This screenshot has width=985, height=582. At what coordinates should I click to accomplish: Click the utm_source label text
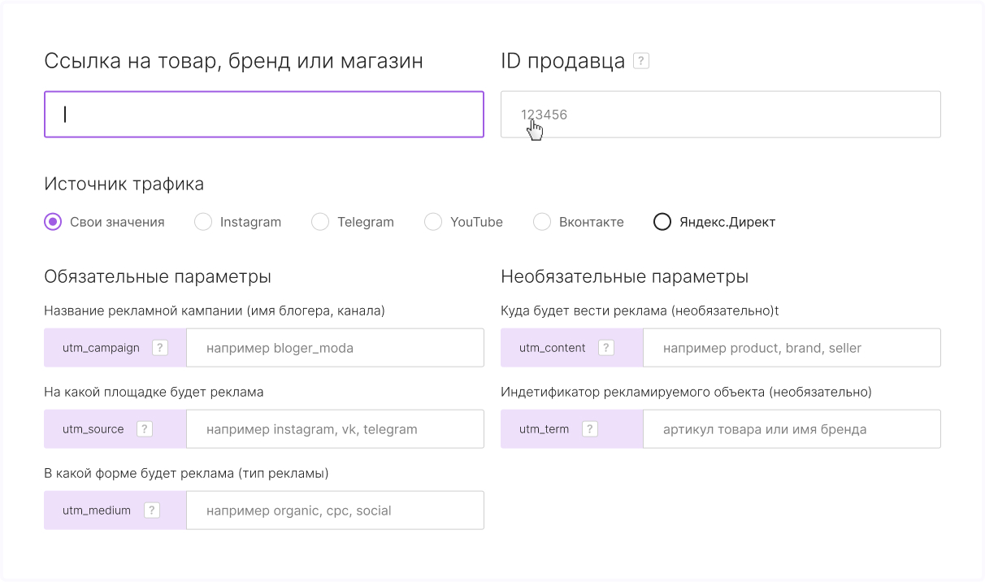[x=93, y=429]
